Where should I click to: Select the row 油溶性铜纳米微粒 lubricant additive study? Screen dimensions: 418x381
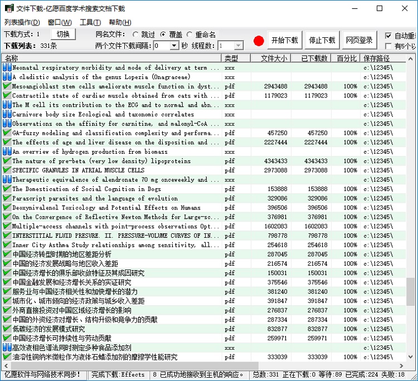click(204, 356)
